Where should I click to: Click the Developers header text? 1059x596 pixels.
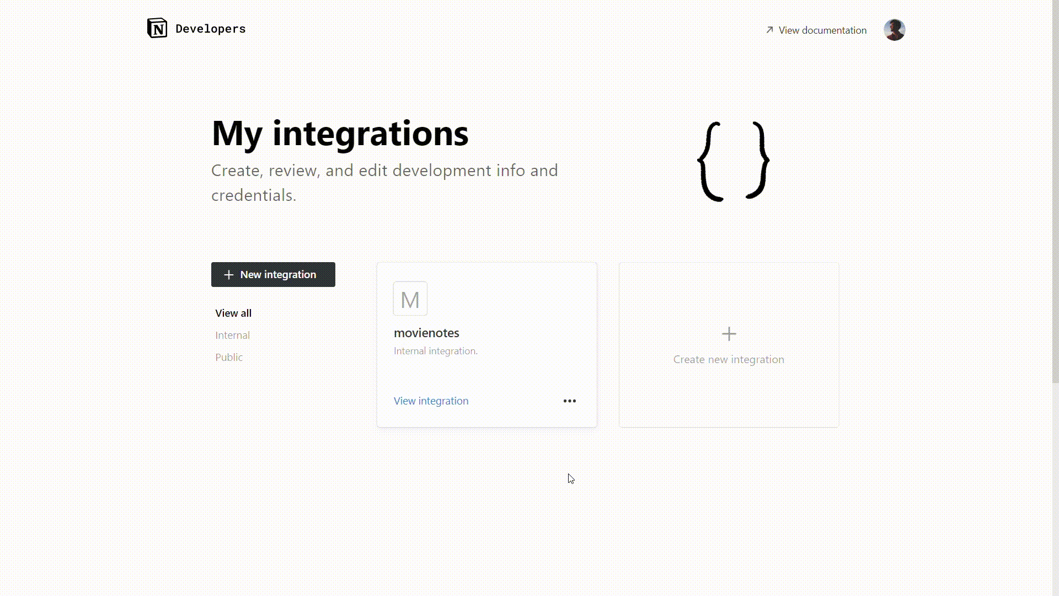click(211, 29)
